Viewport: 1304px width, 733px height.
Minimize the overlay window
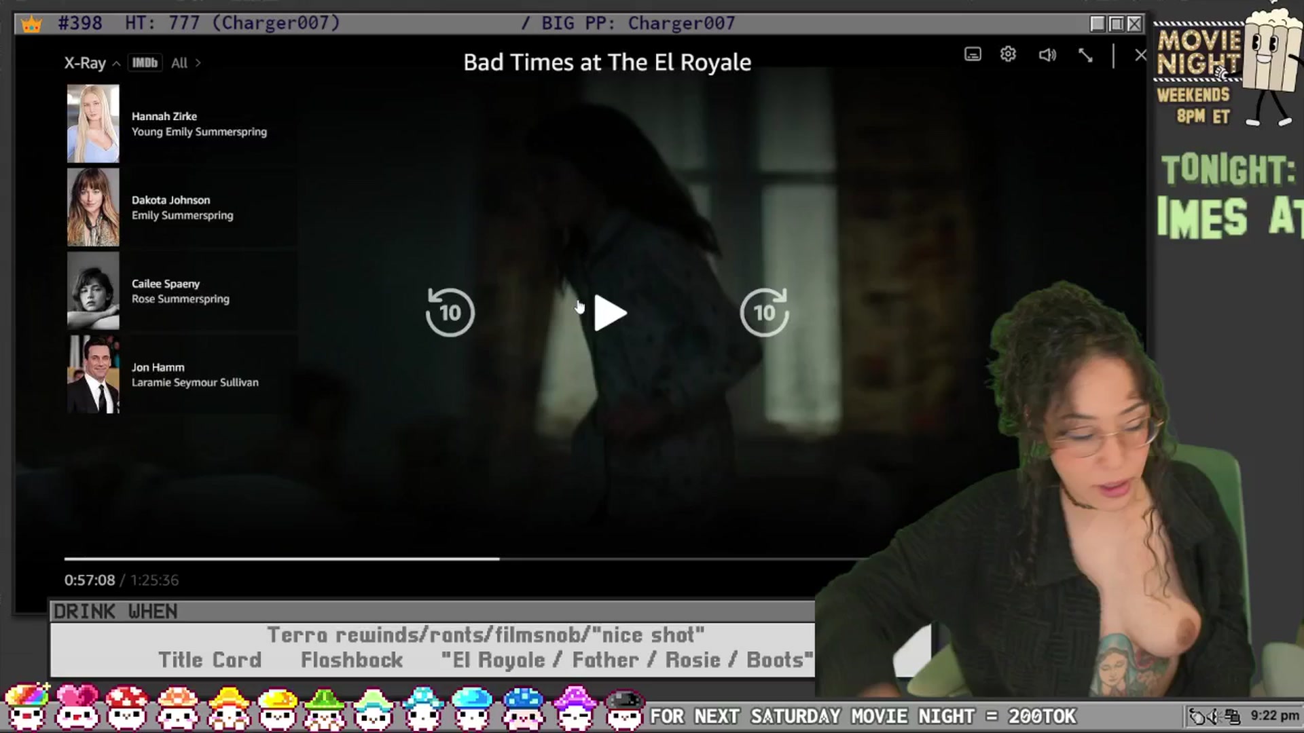[x=1098, y=24]
